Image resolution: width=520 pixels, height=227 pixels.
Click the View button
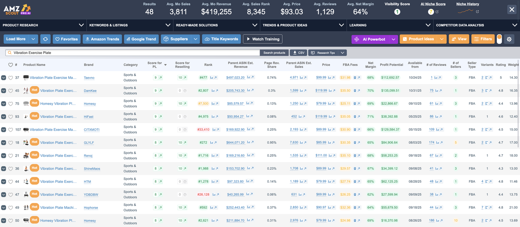click(459, 39)
